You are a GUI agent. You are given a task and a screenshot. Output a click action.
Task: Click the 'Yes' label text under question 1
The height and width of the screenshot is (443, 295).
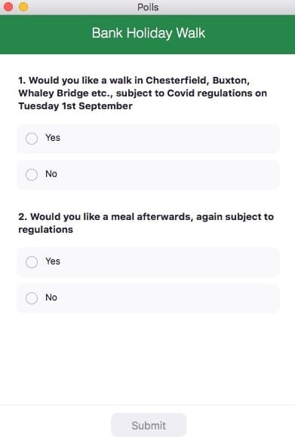53,138
